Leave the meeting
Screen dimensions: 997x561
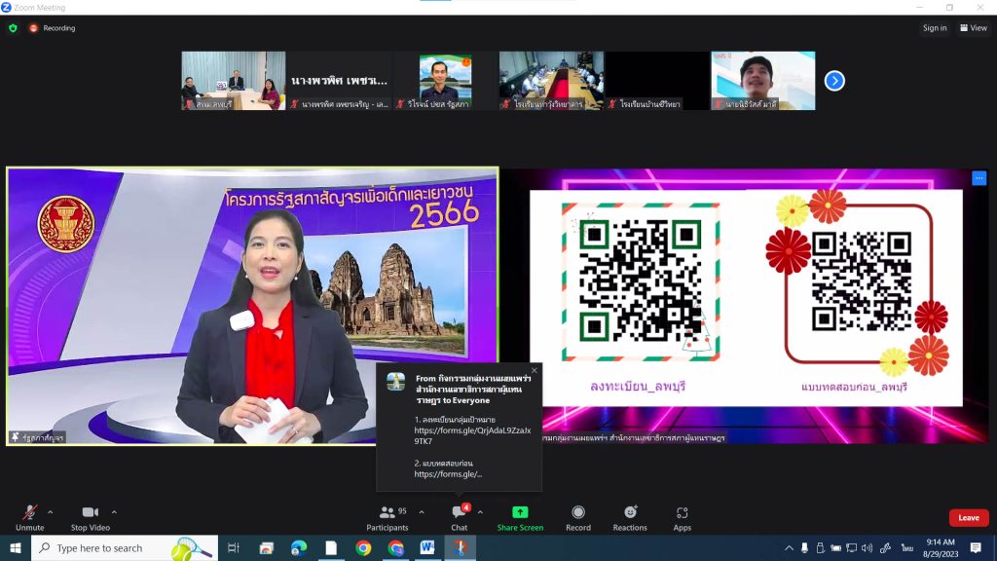(969, 518)
